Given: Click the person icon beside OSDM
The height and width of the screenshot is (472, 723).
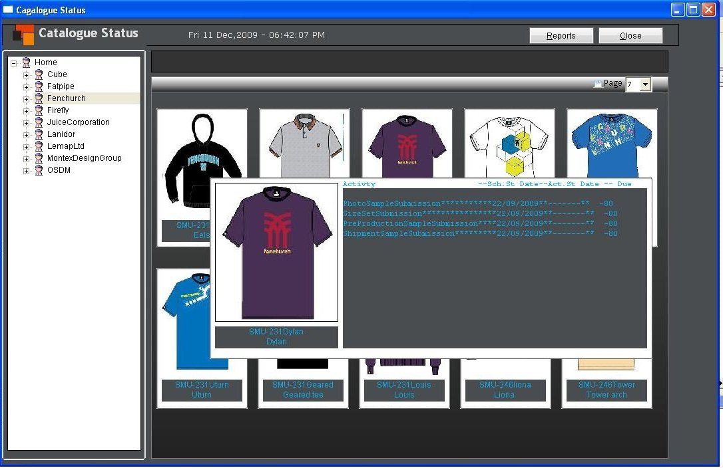Looking at the screenshot, I should click(x=39, y=170).
